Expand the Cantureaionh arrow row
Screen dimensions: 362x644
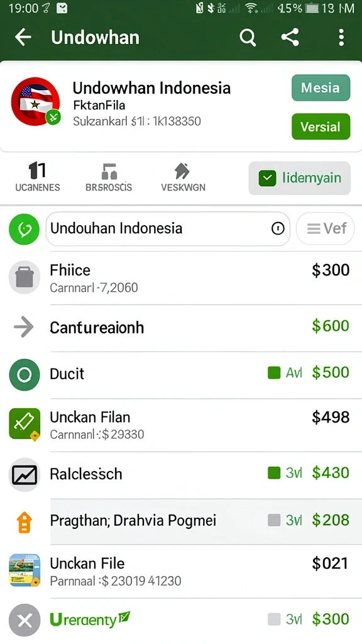[x=181, y=328]
